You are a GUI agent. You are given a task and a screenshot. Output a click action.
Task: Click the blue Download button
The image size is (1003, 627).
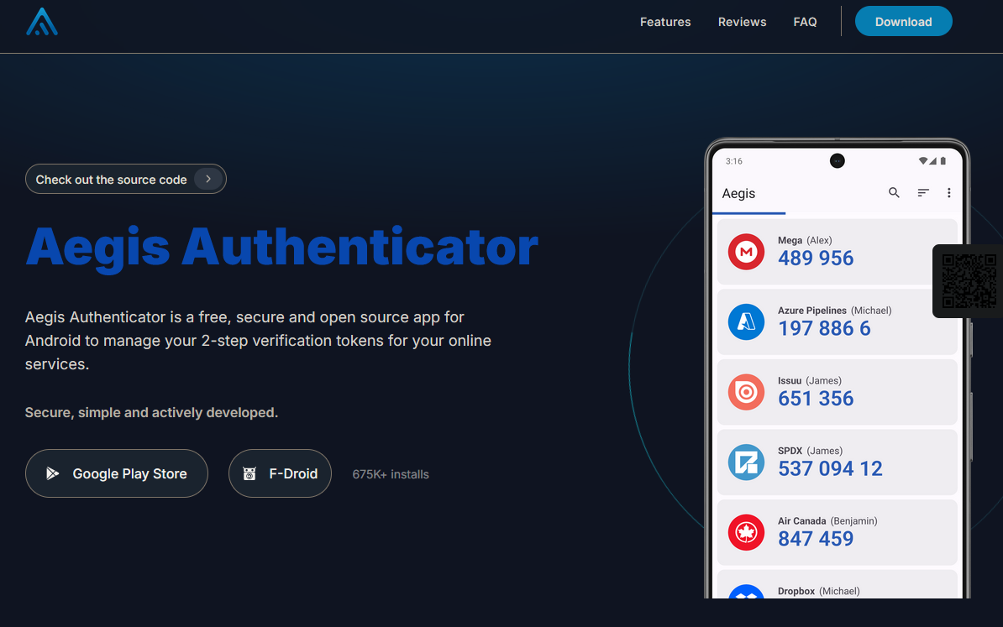[903, 21]
